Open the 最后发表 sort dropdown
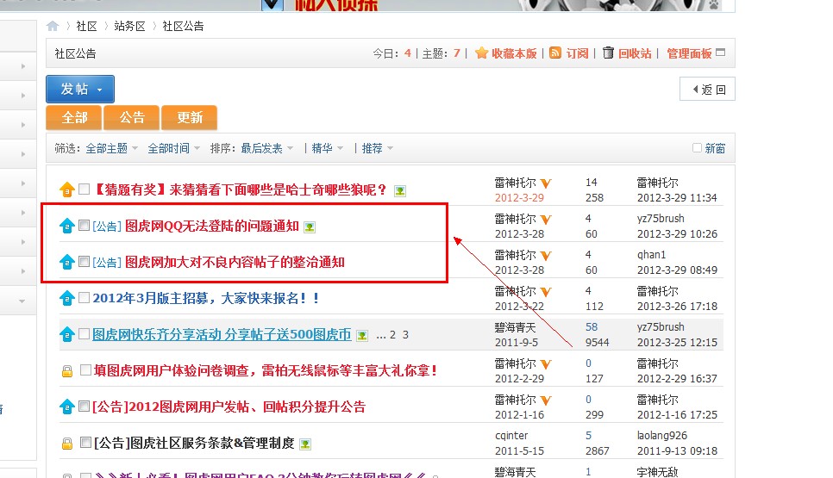833x478 pixels. [x=267, y=148]
